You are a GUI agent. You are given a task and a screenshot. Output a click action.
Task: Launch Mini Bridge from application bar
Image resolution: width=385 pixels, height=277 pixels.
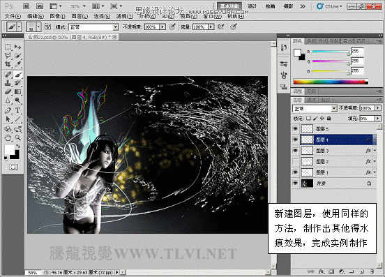[x=40, y=6]
